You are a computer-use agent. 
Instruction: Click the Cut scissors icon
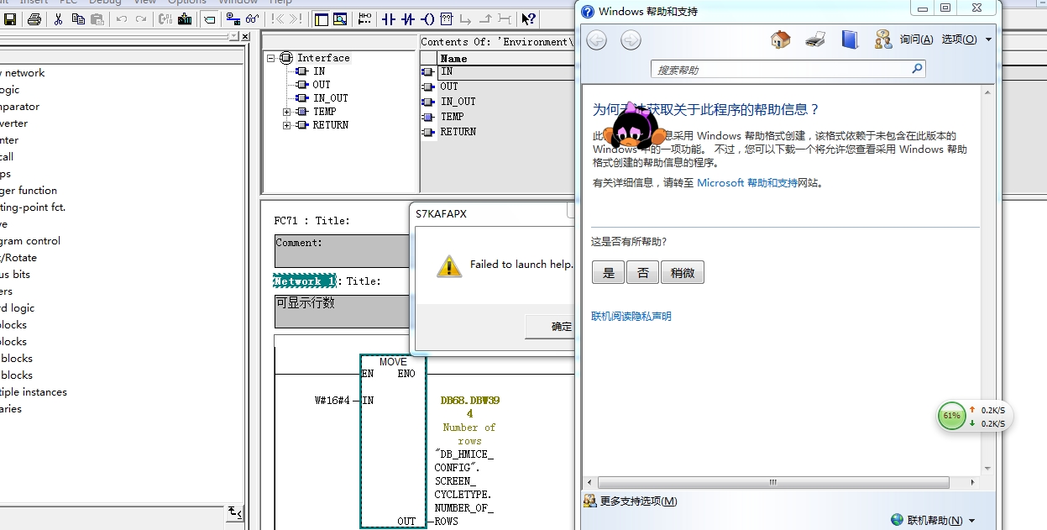click(58, 19)
